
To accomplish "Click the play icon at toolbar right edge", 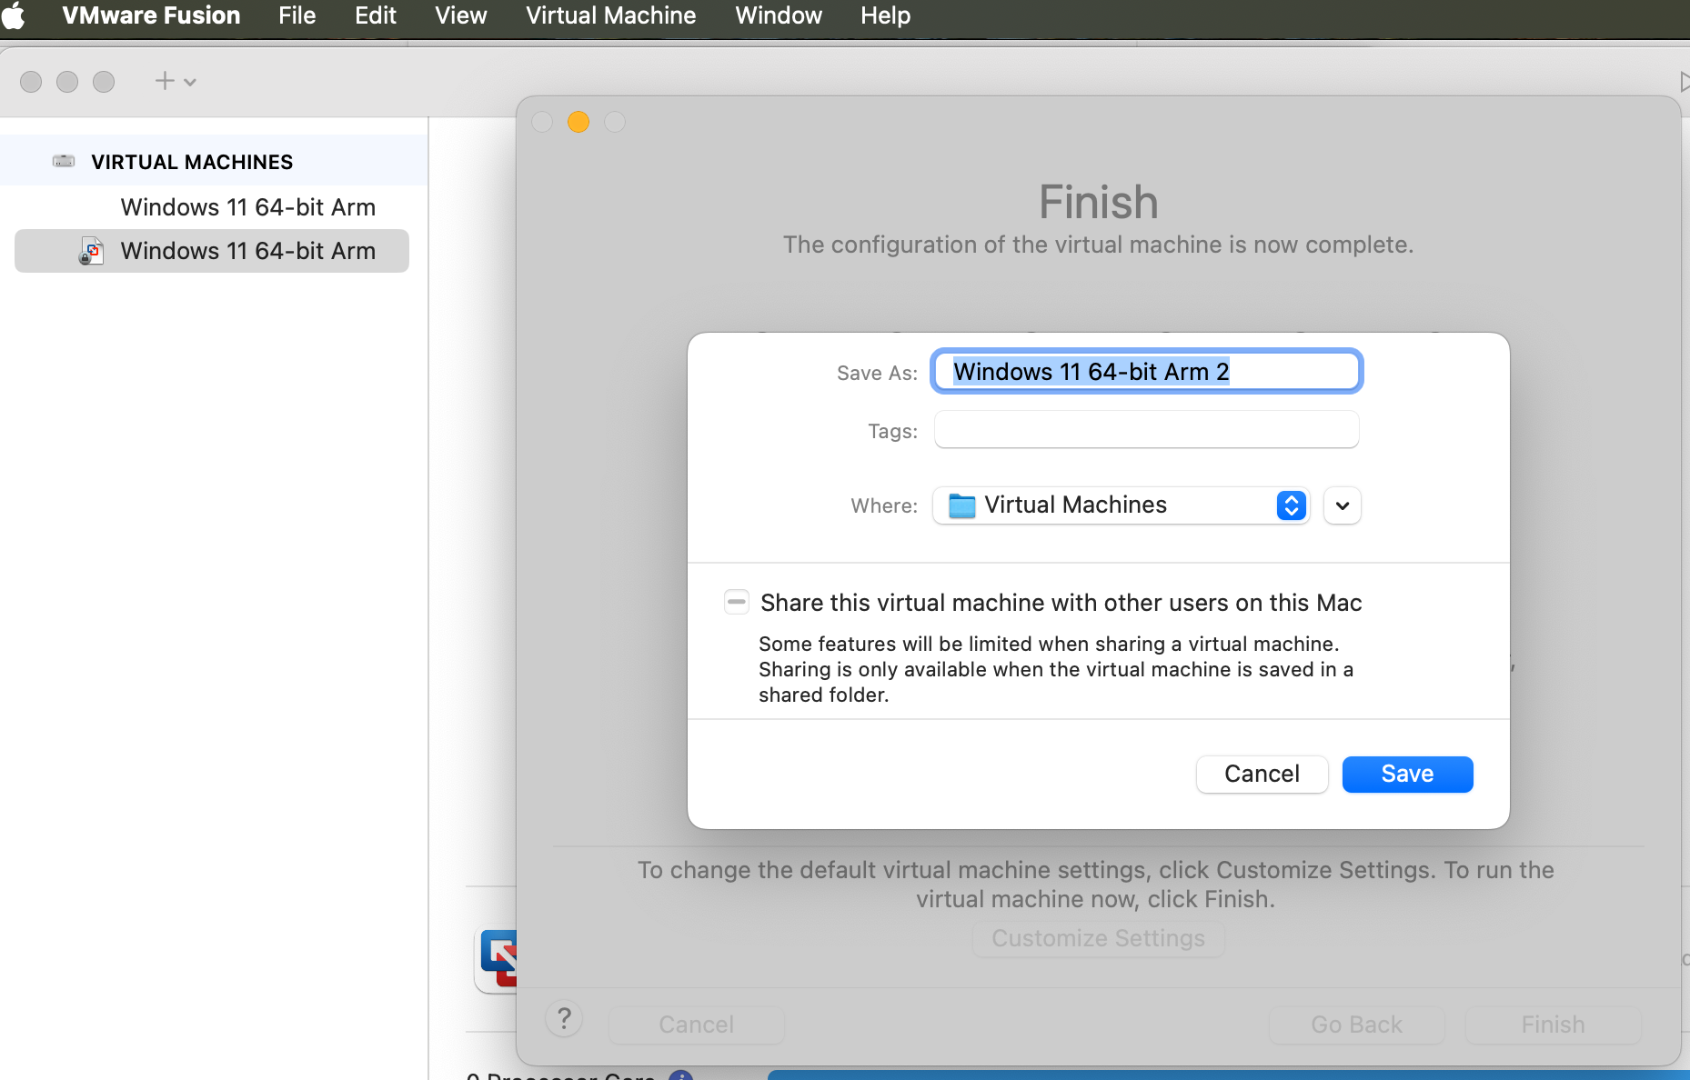I will point(1684,82).
